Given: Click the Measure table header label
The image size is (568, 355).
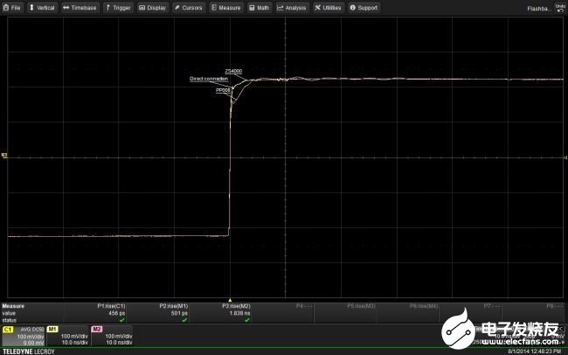Looking at the screenshot, I should pyautogui.click(x=13, y=306).
